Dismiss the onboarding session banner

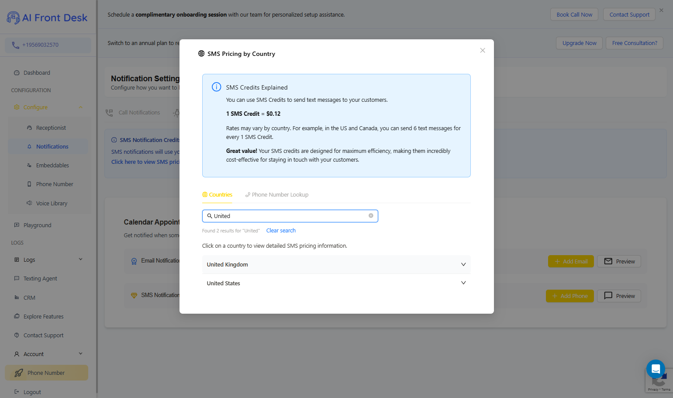(x=661, y=10)
